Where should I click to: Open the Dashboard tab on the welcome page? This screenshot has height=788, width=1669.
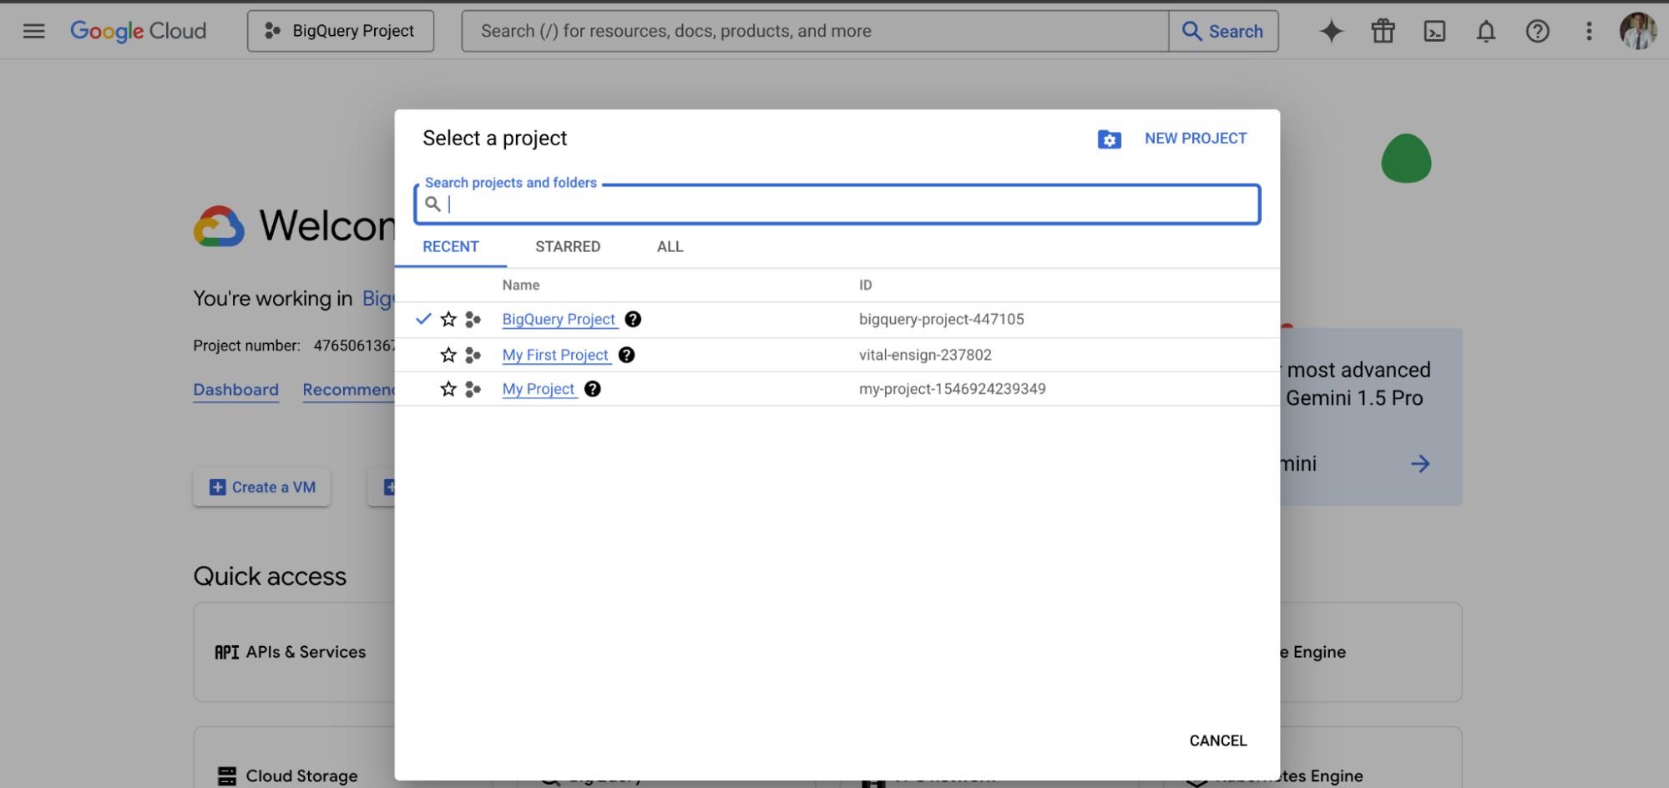click(x=236, y=390)
